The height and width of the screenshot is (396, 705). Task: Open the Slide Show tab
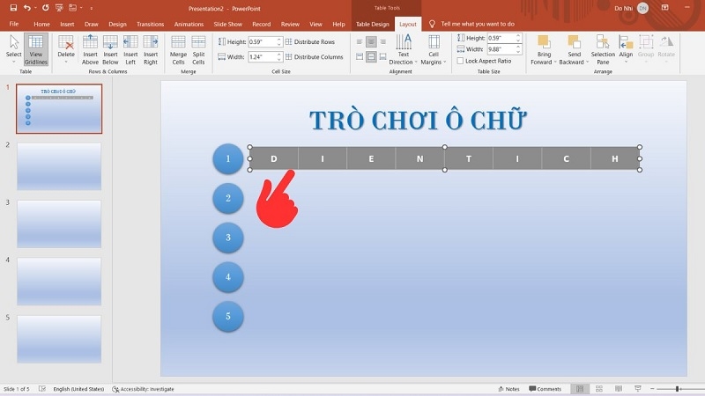pos(228,24)
